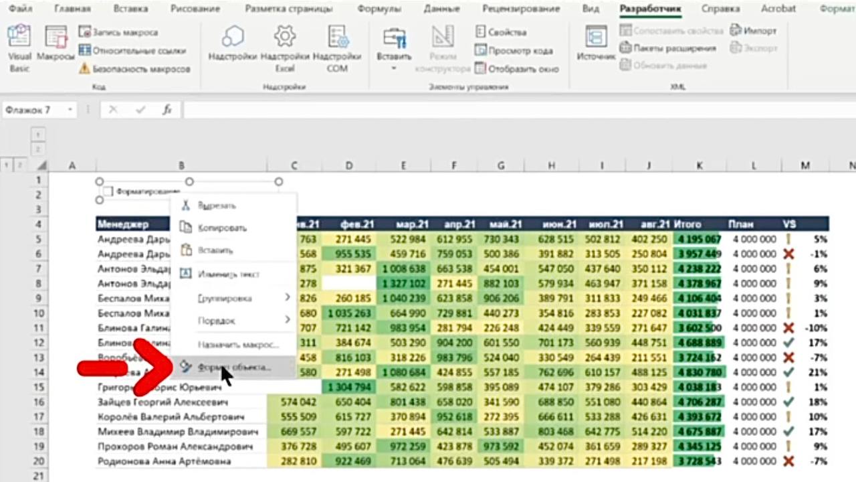Click the select-all corner triangle

click(41, 165)
